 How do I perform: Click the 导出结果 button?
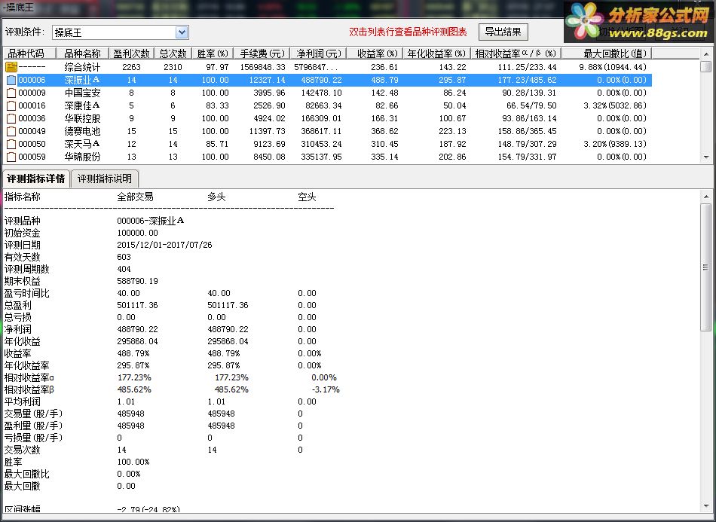(503, 32)
